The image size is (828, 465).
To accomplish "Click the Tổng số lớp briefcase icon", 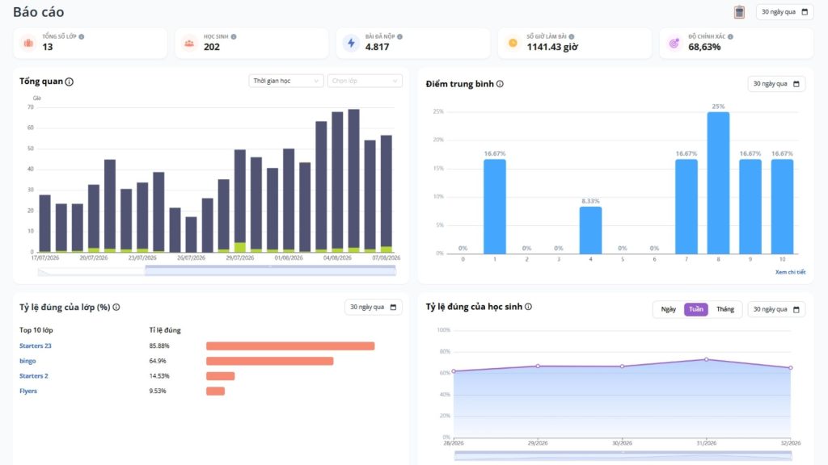I will (28, 43).
